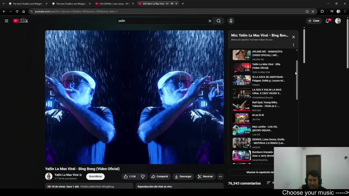Open browser extensions puzzle icon
This screenshot has width=349, height=196.
(x=322, y=11)
